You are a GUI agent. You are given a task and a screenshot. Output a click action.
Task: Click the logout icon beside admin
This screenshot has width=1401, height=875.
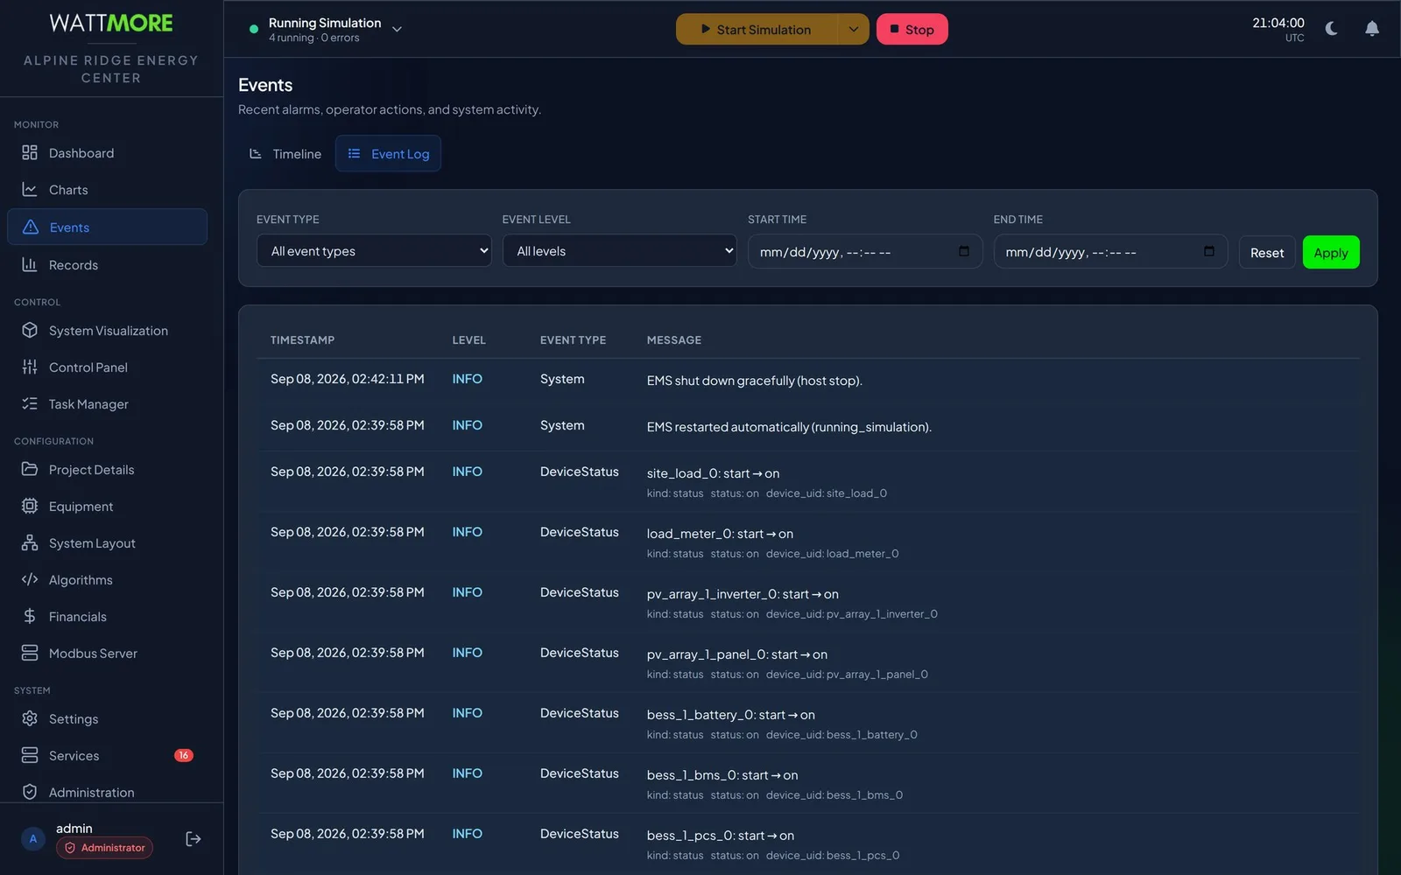[x=194, y=839]
